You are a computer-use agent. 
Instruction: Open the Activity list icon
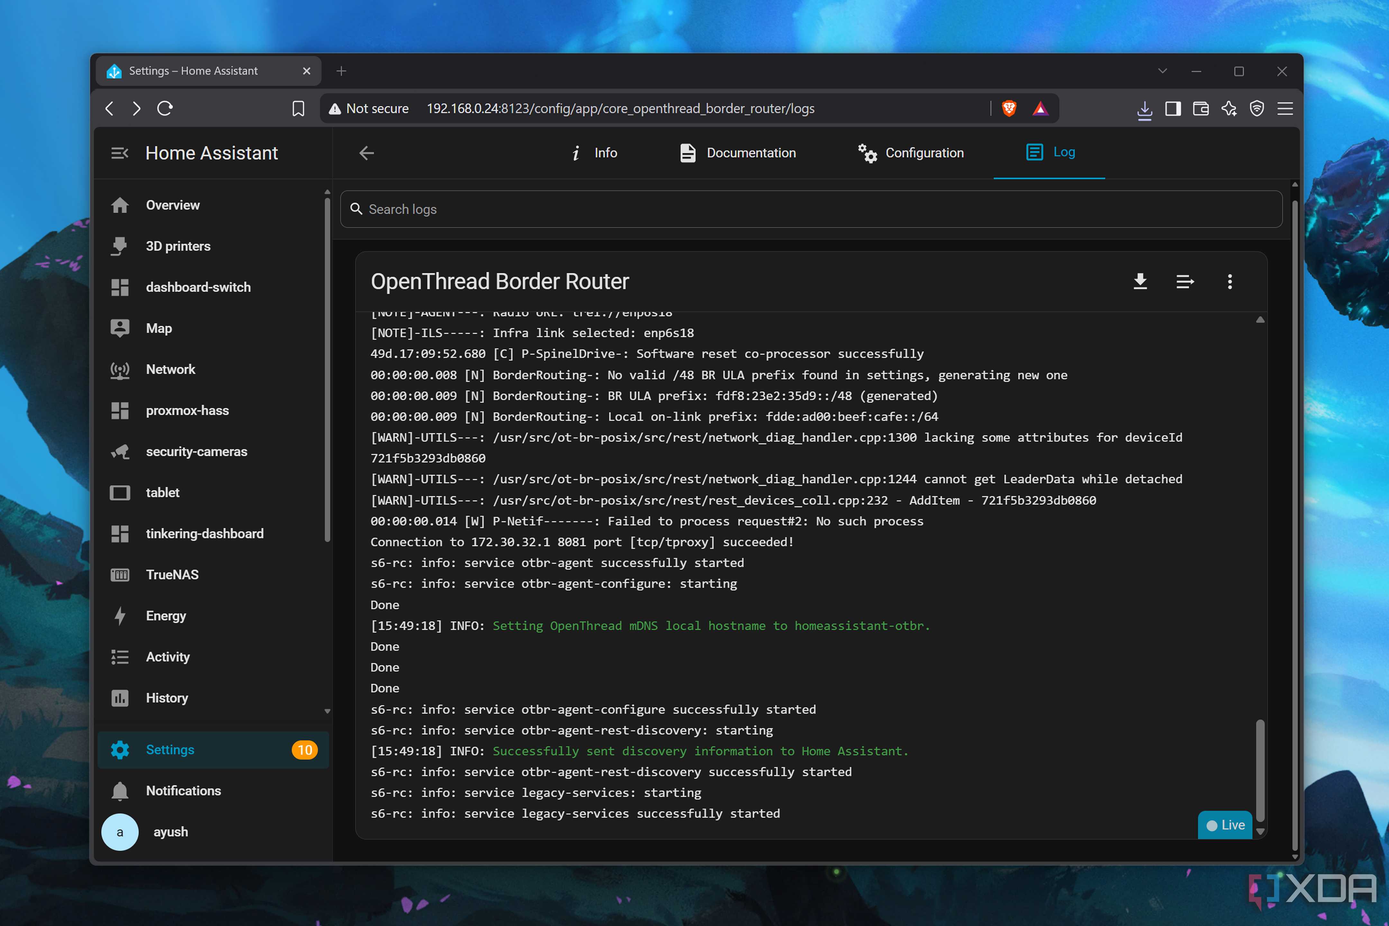120,657
